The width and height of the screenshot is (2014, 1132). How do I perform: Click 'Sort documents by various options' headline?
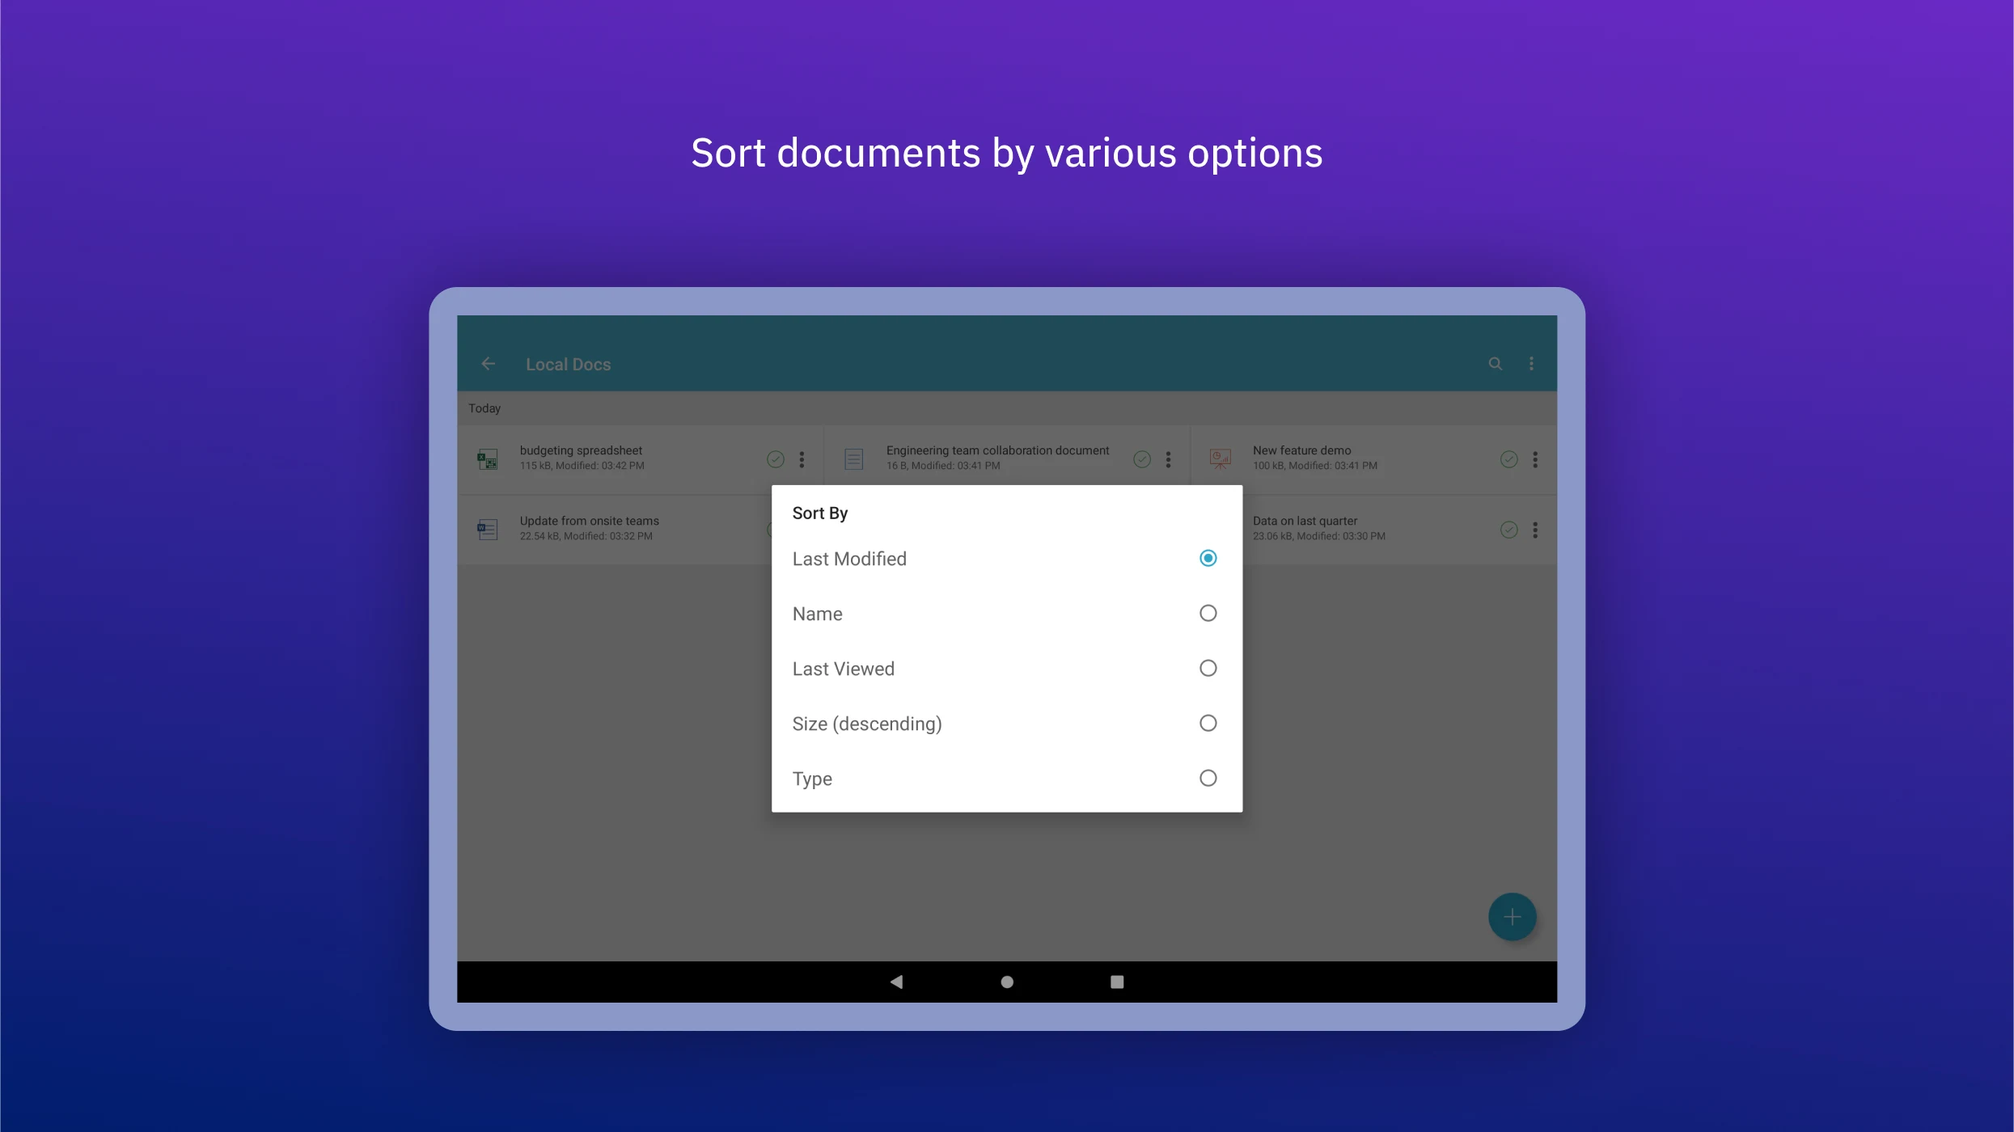pyautogui.click(x=1007, y=154)
